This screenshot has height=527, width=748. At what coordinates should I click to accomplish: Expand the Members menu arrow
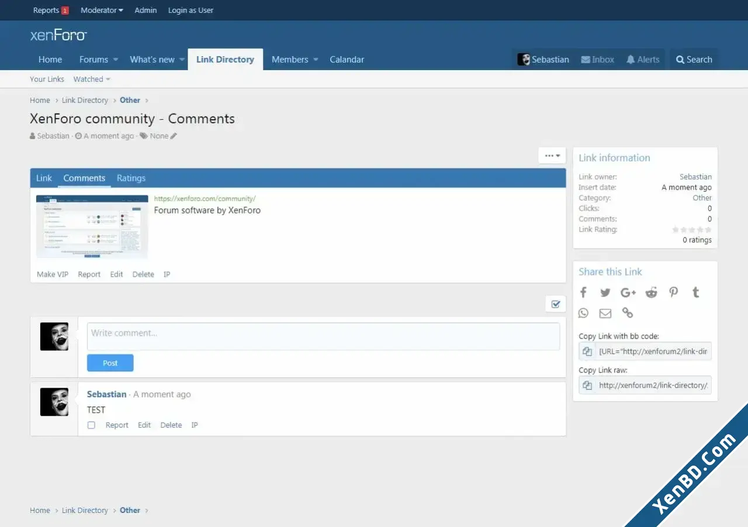(x=316, y=60)
